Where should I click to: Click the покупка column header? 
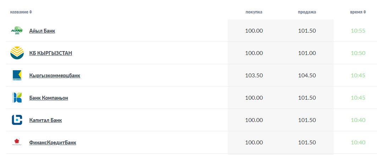tap(254, 12)
